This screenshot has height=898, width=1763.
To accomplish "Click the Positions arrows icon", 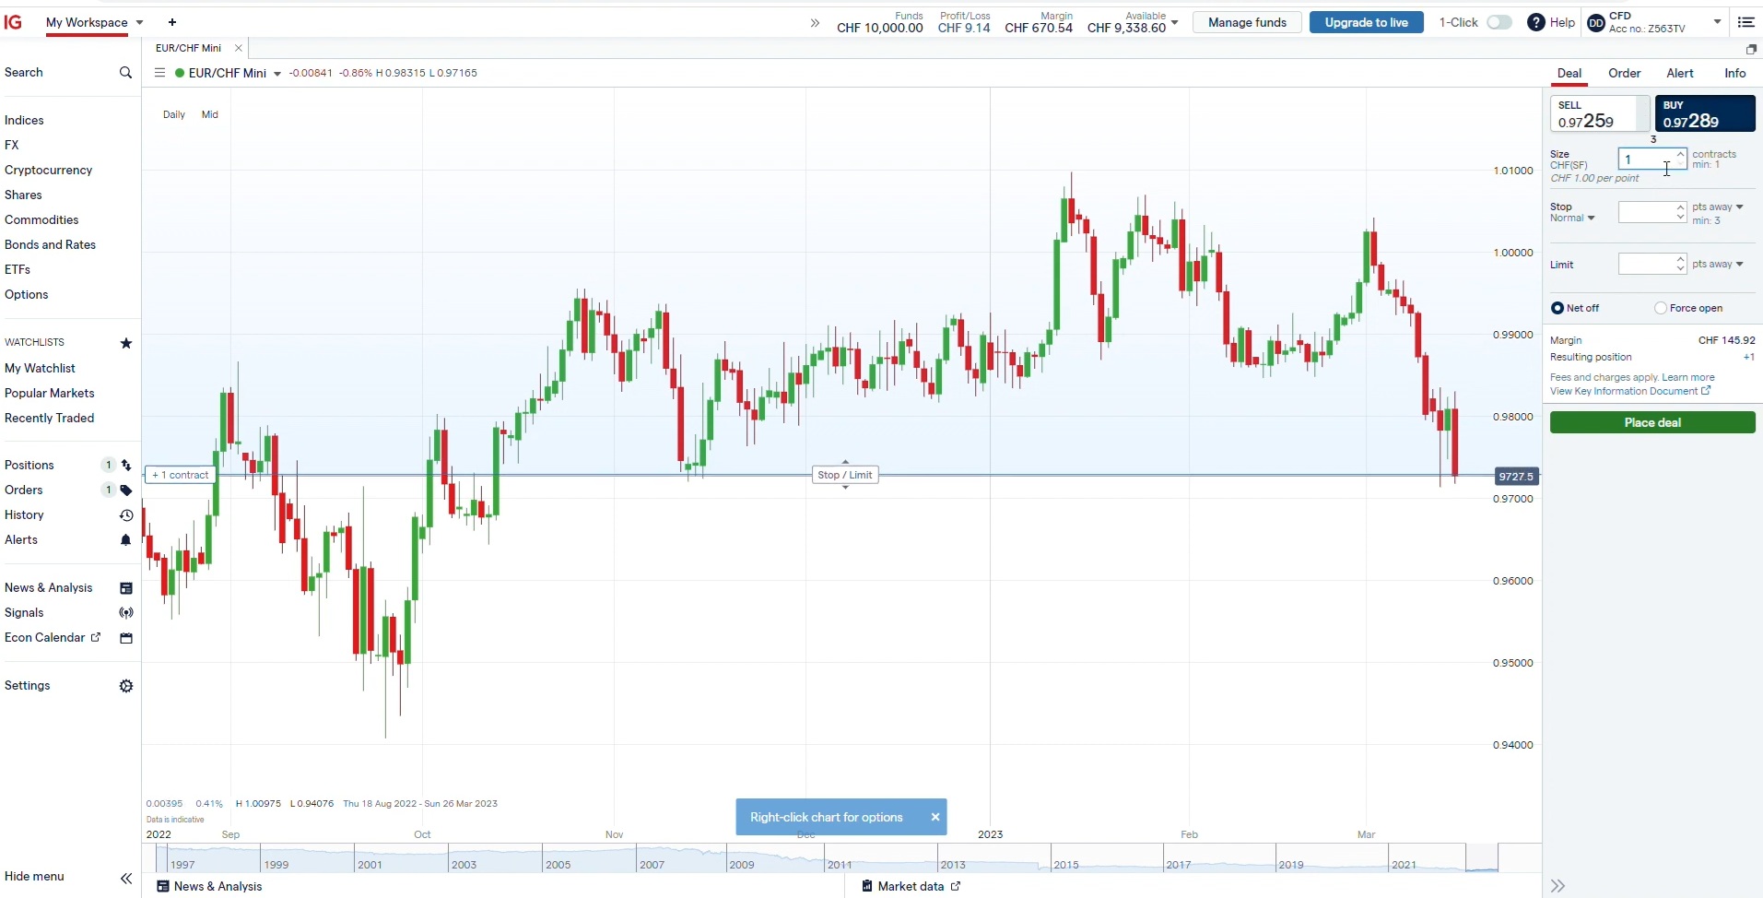I will click(126, 466).
